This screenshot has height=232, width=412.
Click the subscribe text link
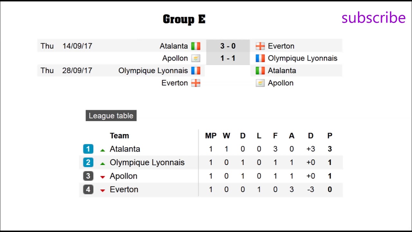coord(373,18)
